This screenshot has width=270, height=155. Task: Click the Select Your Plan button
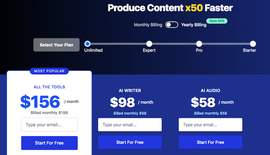tap(56, 45)
